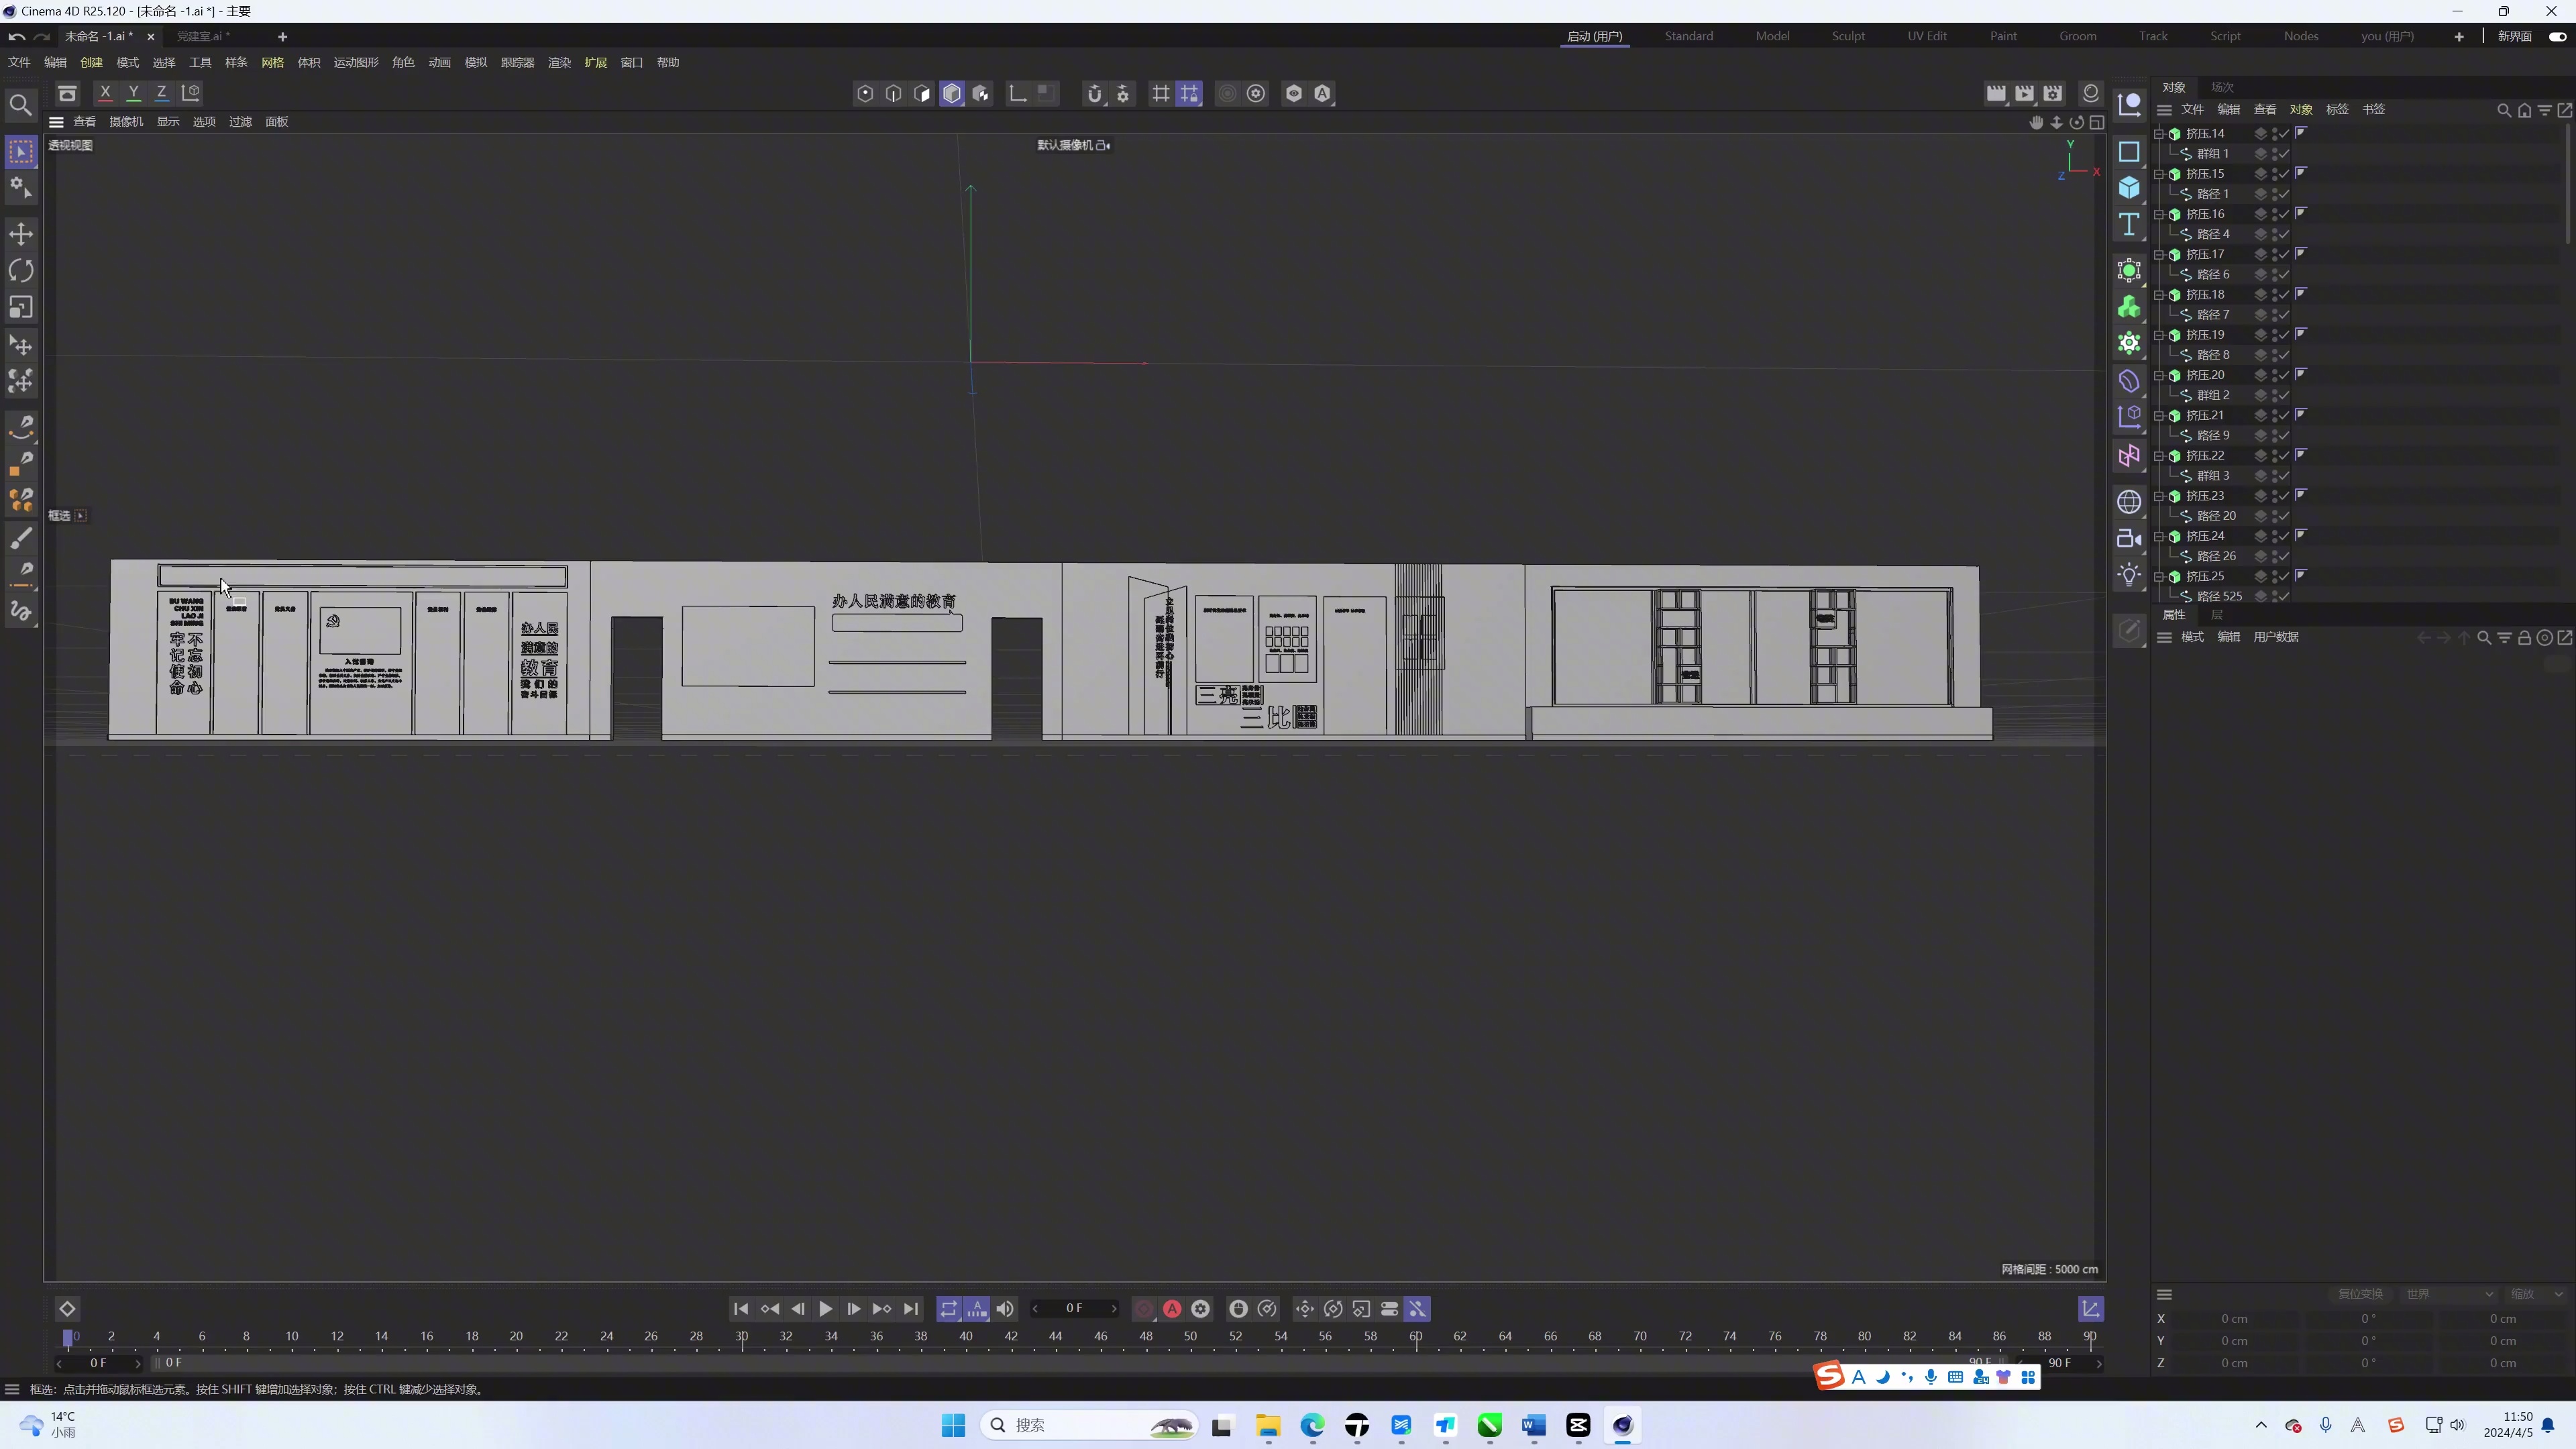Open the 默认摄像机 viewport camera dropdown
This screenshot has height=1449, width=2576.
[x=1074, y=145]
